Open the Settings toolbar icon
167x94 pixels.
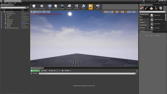[x=62, y=7]
